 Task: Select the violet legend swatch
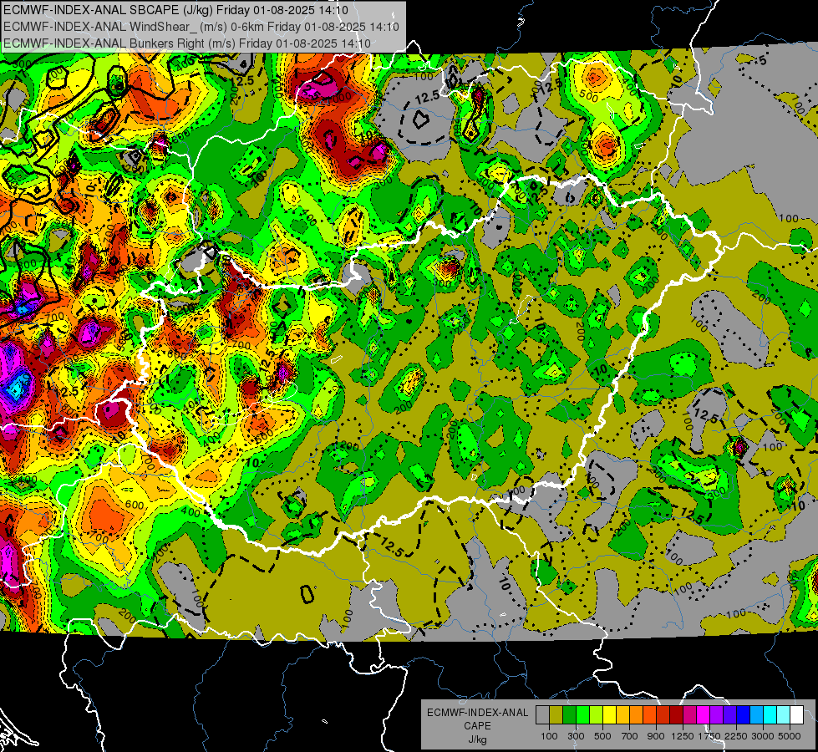click(729, 715)
